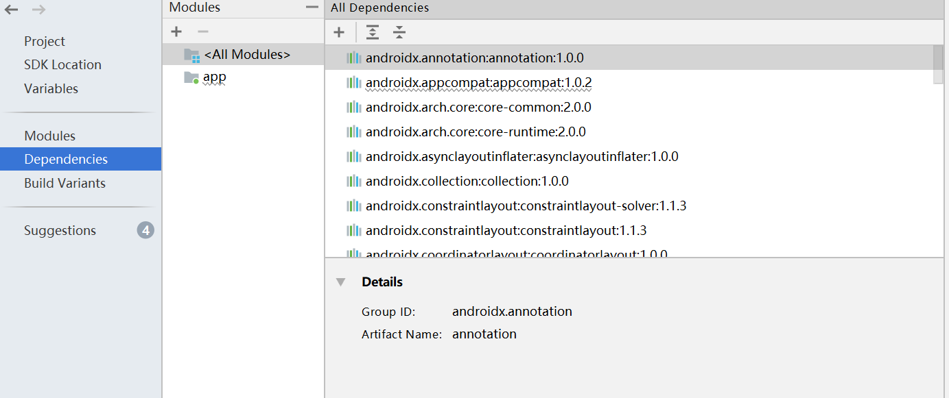Click library icon of appcompat:1.0.2
This screenshot has width=949, height=398.
pos(354,83)
